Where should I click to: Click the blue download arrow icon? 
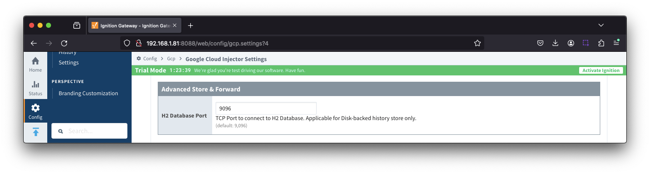pos(35,132)
